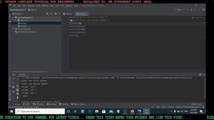Open the View menu
Viewport: 214px width, 120px height.
pos(24,6)
